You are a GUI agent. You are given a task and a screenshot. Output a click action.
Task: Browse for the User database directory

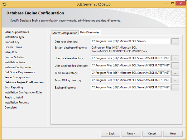click(175, 58)
